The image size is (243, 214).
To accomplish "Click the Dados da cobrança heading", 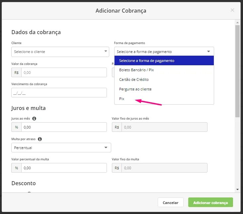I will (x=36, y=32).
